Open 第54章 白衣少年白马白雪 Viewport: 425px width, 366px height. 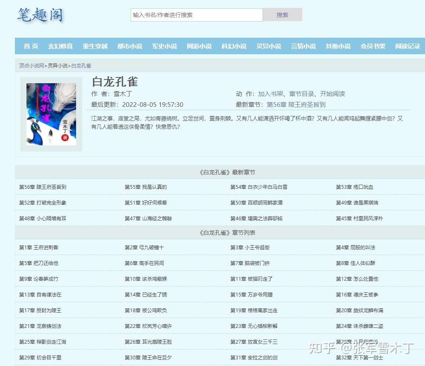(259, 187)
